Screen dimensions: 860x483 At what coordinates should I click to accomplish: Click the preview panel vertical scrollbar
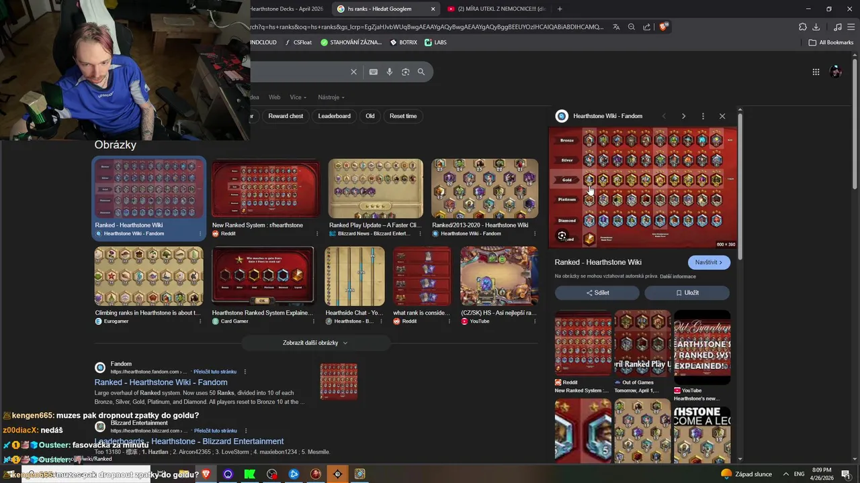point(740,285)
